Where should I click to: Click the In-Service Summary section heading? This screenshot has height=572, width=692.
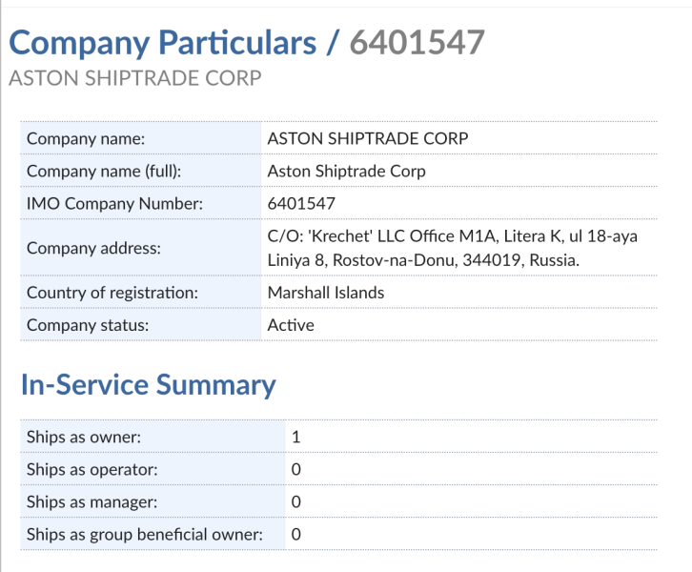pyautogui.click(x=148, y=385)
